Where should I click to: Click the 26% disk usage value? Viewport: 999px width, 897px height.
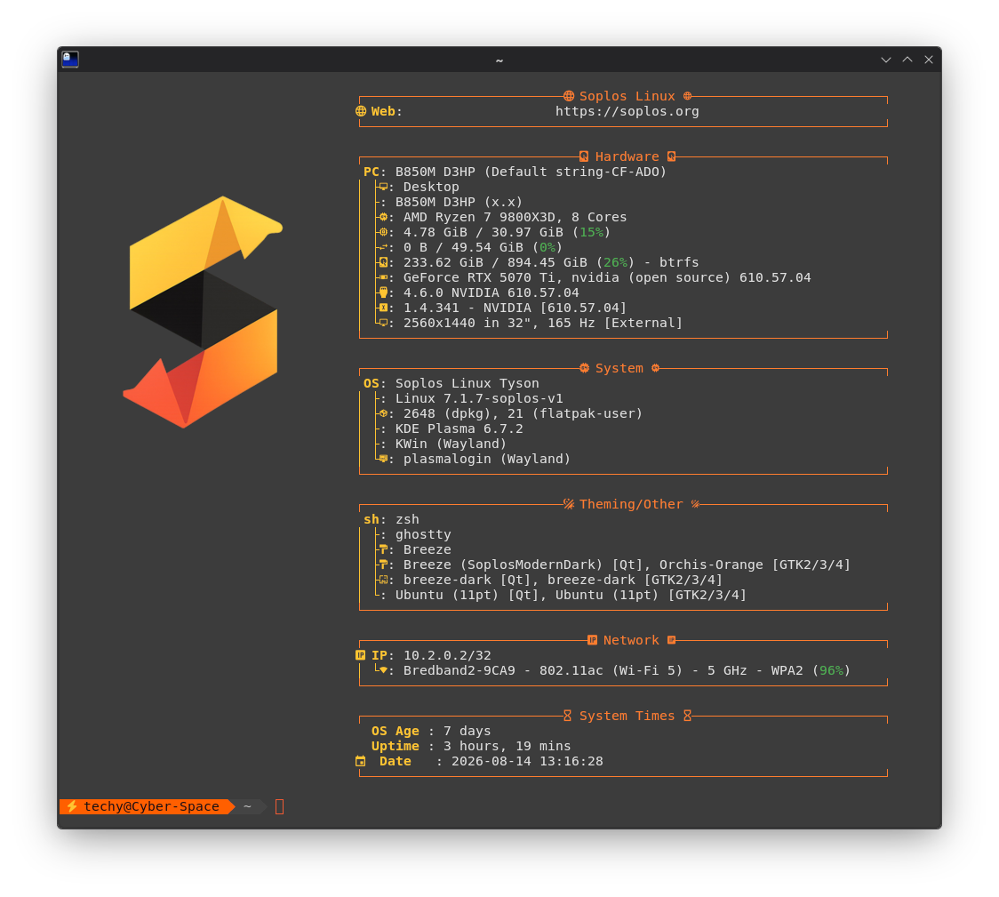[x=615, y=262]
